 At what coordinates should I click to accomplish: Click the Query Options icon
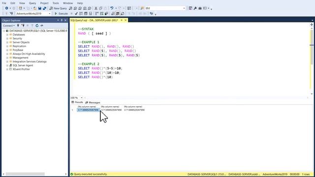click(x=86, y=14)
